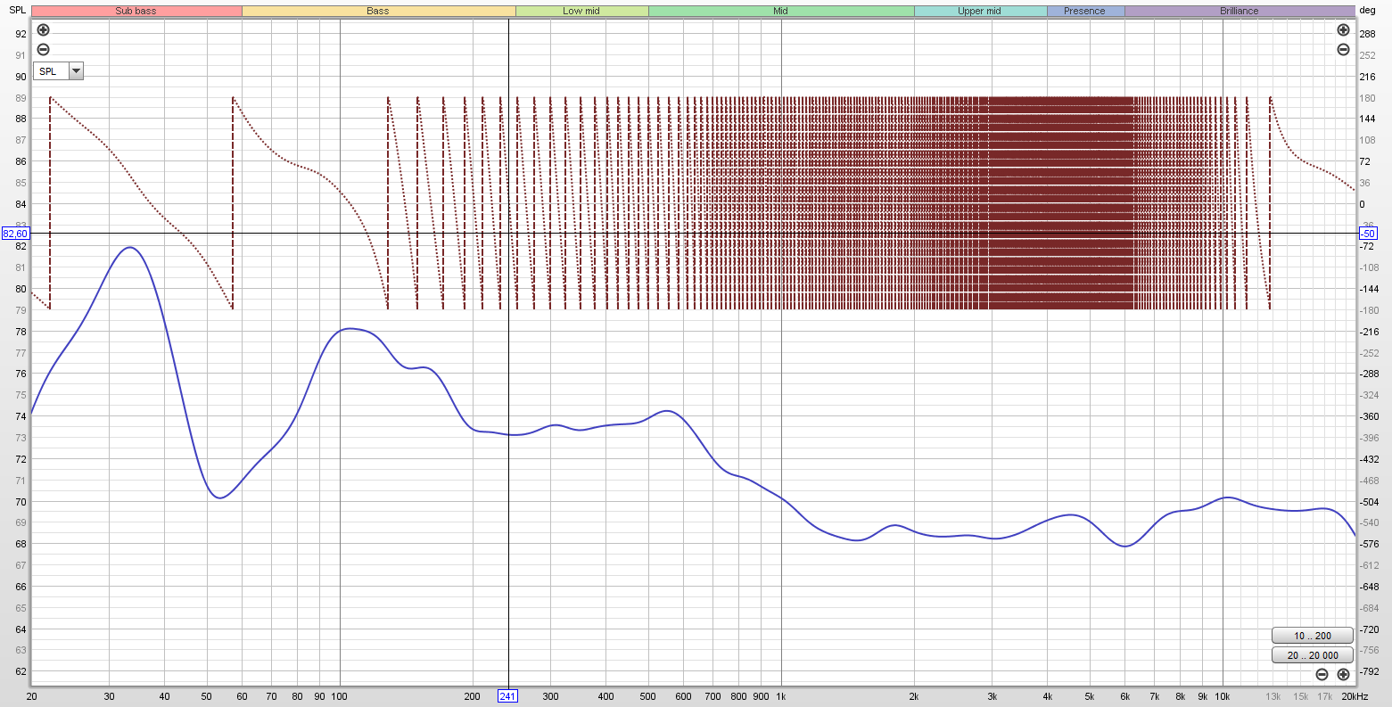Click the Presence band header
The image size is (1392, 707).
tap(1084, 11)
